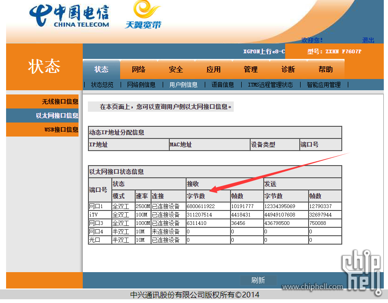Click the 2500M speed value
This screenshot has width=388, height=303.
pyautogui.click(x=143, y=206)
